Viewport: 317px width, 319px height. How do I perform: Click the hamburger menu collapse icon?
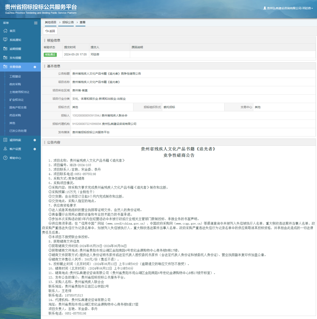tap(36, 23)
